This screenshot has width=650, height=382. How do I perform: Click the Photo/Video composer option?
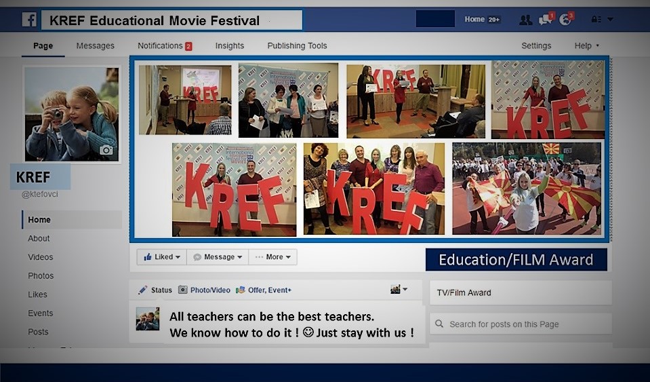[205, 290]
